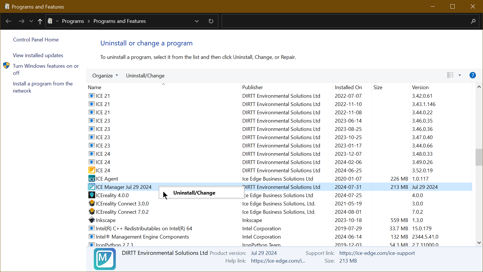Open Control Panel Home link
Viewport: 483px width, 272px height.
click(36, 40)
